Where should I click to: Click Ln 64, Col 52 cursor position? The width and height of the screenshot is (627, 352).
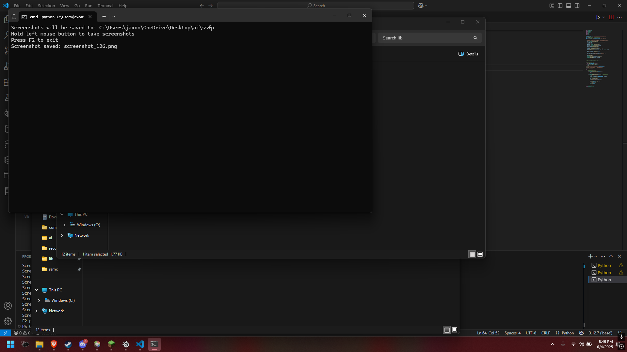click(488, 333)
